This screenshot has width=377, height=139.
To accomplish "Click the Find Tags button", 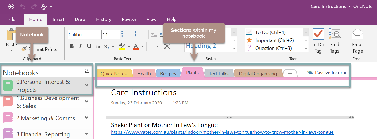I will [335, 41].
